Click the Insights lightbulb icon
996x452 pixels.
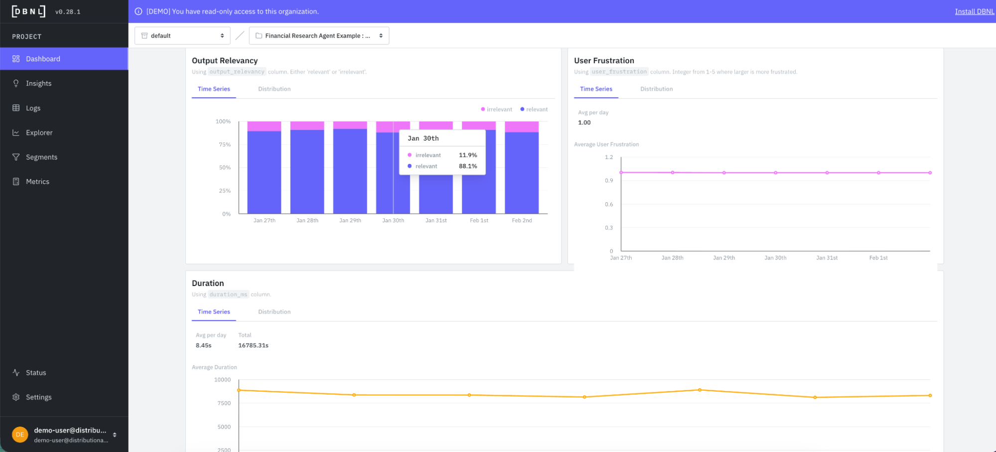click(16, 83)
